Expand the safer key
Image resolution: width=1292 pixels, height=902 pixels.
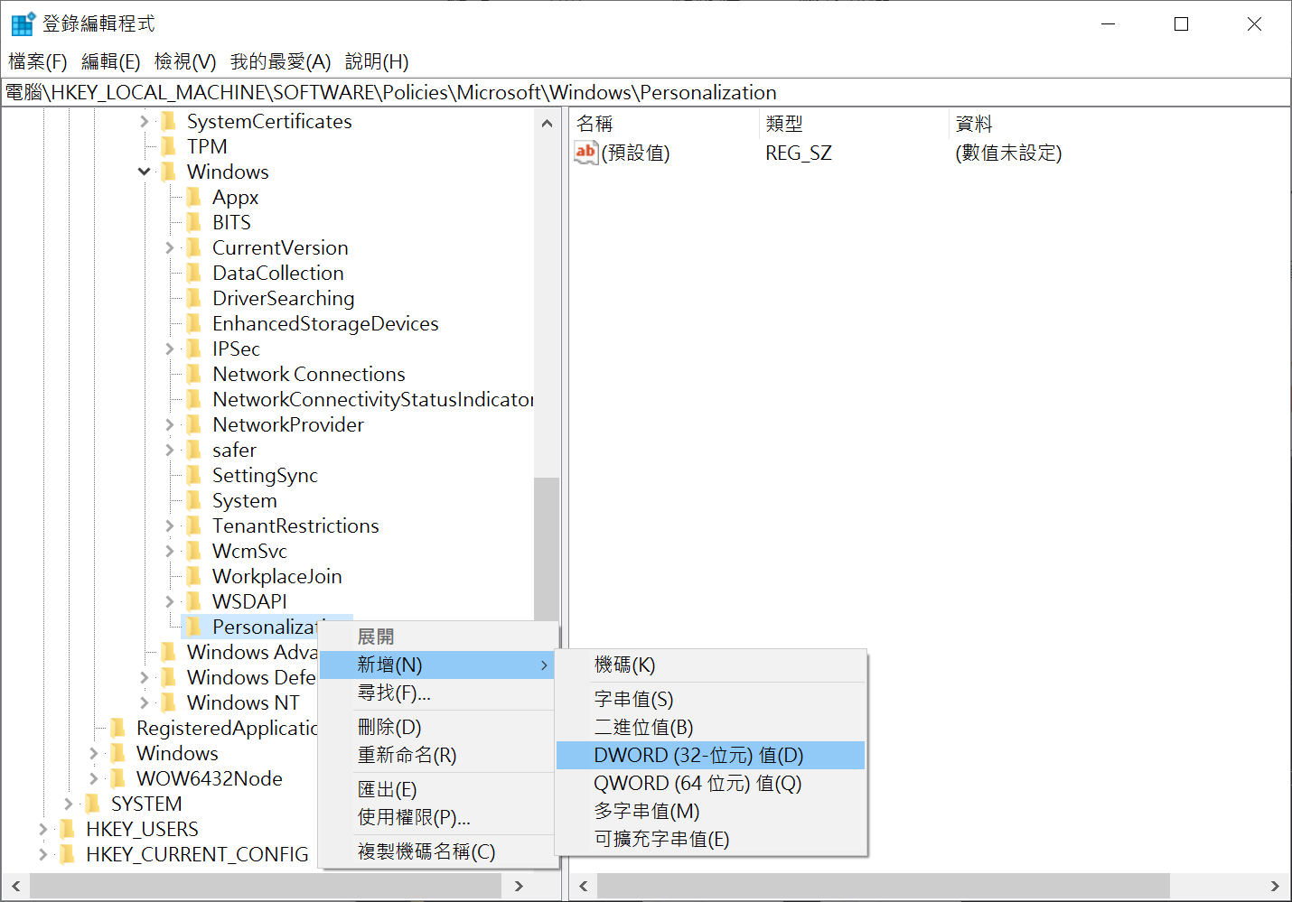(170, 450)
